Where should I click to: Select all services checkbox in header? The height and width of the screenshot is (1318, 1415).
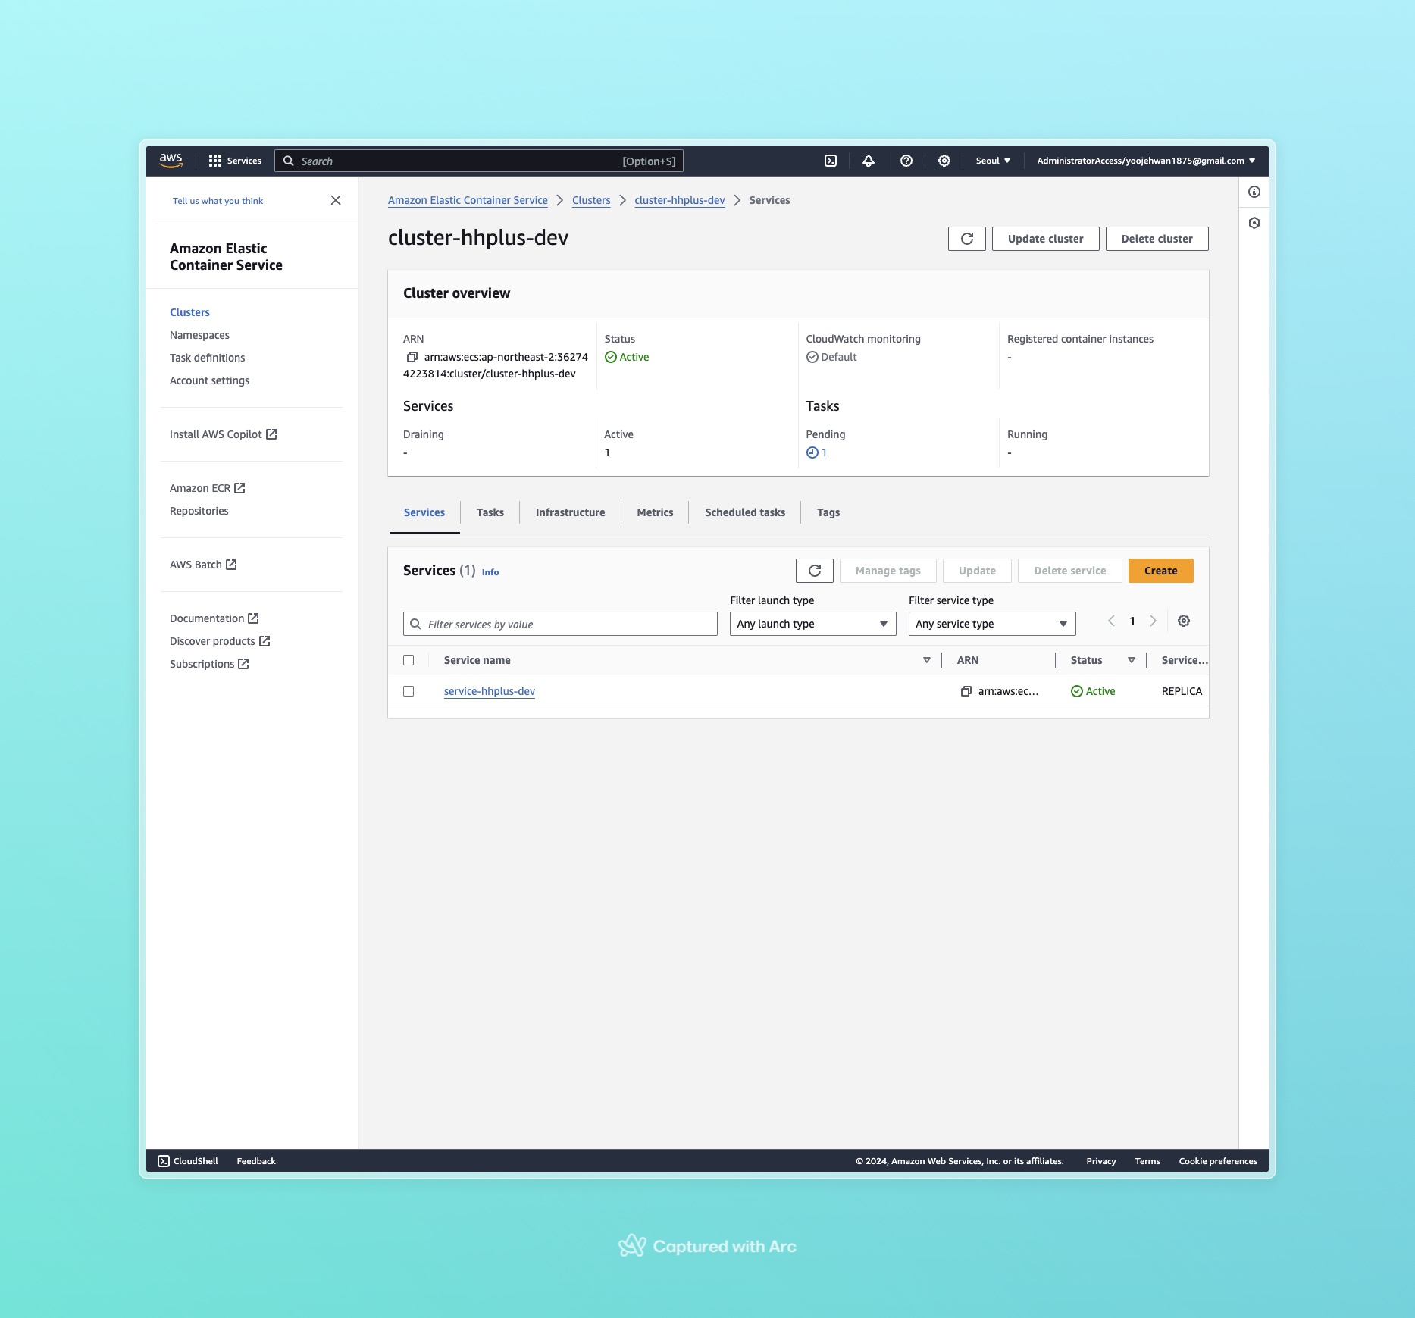click(409, 660)
